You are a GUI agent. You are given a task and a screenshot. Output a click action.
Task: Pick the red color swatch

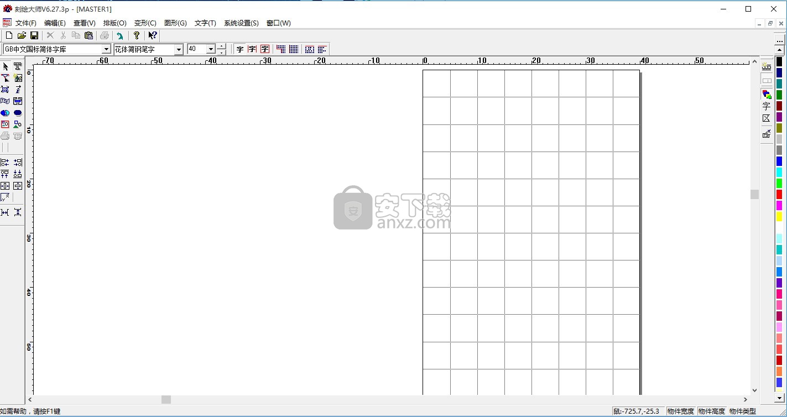click(779, 194)
